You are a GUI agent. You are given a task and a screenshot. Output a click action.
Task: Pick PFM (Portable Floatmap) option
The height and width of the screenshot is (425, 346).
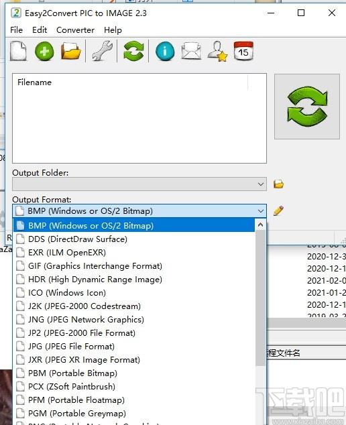tap(134, 400)
